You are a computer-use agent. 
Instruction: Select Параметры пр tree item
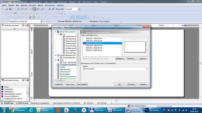click(x=71, y=36)
